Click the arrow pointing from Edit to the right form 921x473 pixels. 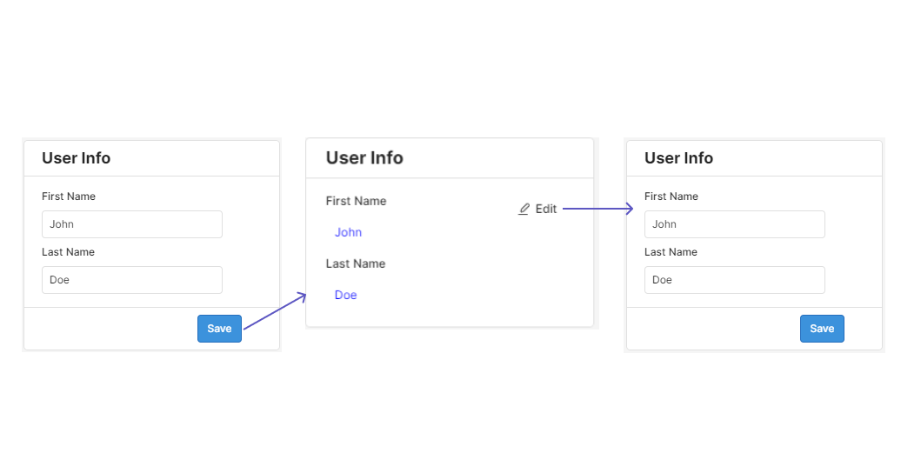(598, 209)
